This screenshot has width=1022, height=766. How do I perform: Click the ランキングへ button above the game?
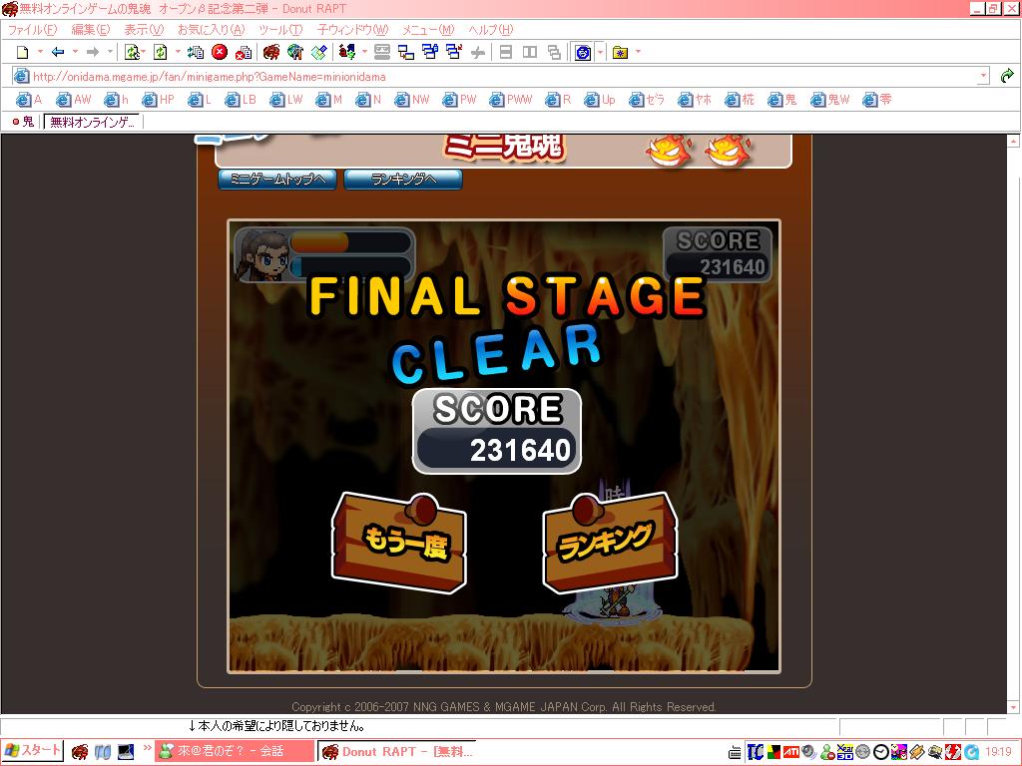(403, 180)
